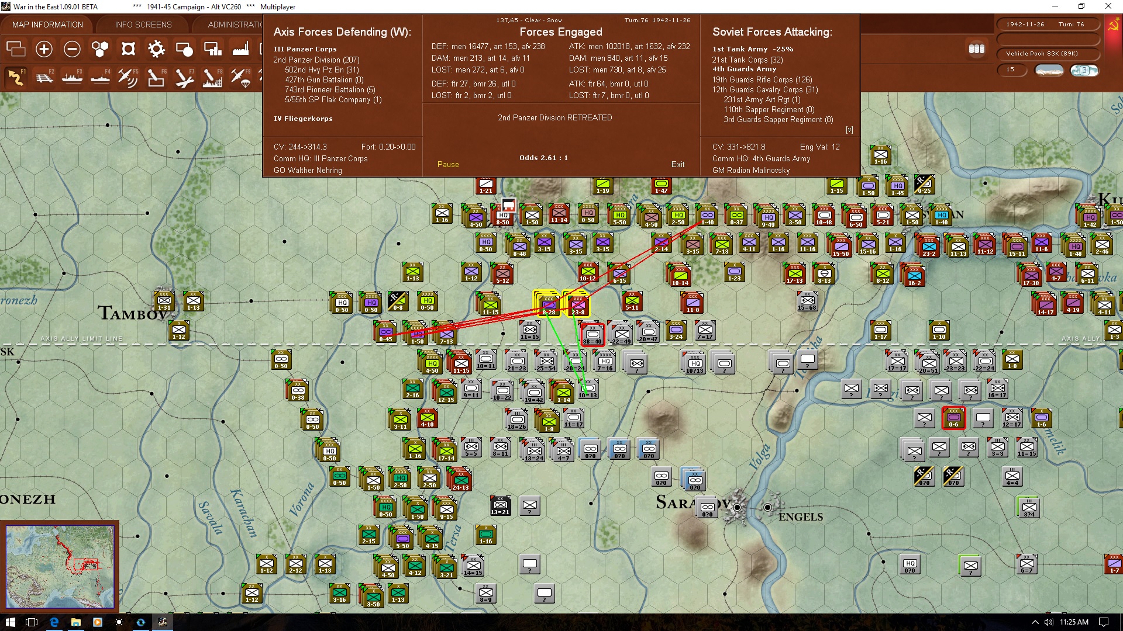
Task: Open the gear preferences toolbar icon
Action: pyautogui.click(x=156, y=49)
